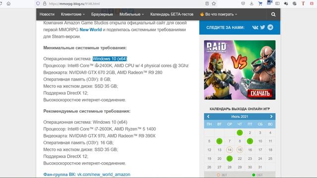This screenshot has height=178, width=317.
Task: Select circled date 14 in calendar
Action: 229,150
